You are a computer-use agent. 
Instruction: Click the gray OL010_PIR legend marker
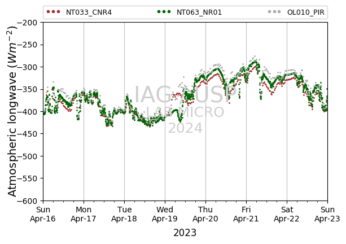click(x=274, y=12)
